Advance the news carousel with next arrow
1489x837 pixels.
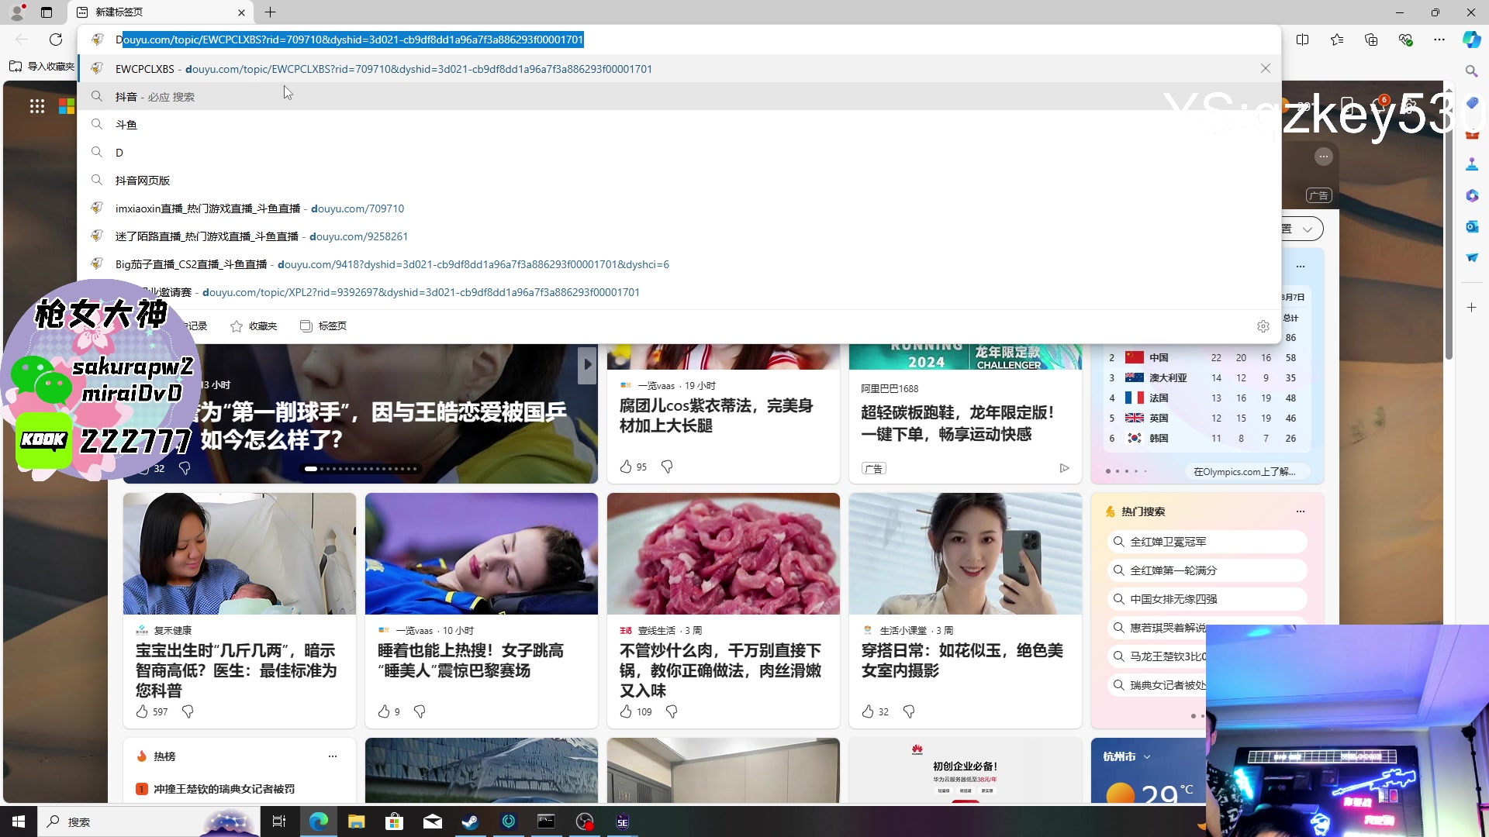coord(587,364)
